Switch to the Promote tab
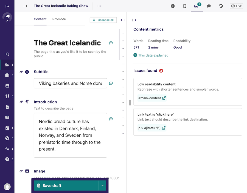The height and width of the screenshot is (193, 247). point(59,19)
